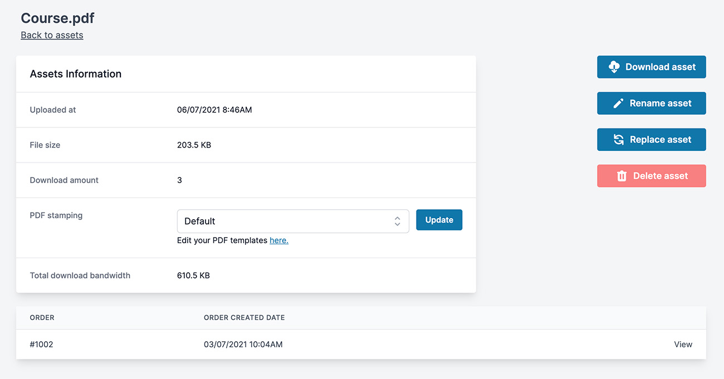This screenshot has height=379, width=724.
Task: Click the uploaded date 06/07/2021 8:46AM
Action: pyautogui.click(x=214, y=110)
